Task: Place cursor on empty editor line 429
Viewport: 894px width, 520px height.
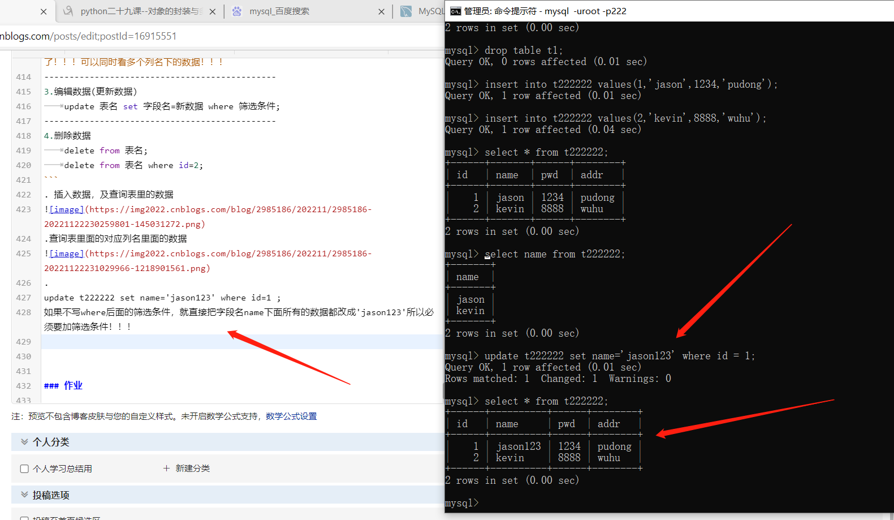Action: [x=242, y=342]
